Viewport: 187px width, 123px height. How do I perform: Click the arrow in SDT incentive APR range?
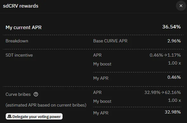coord(165,55)
